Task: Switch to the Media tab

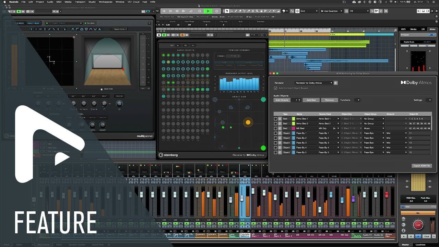Action: [x=414, y=29]
